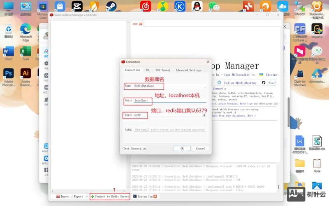The width and height of the screenshot is (329, 206).
Task: Click left panel vertical scrollbar up arrow
Action: tap(128, 22)
